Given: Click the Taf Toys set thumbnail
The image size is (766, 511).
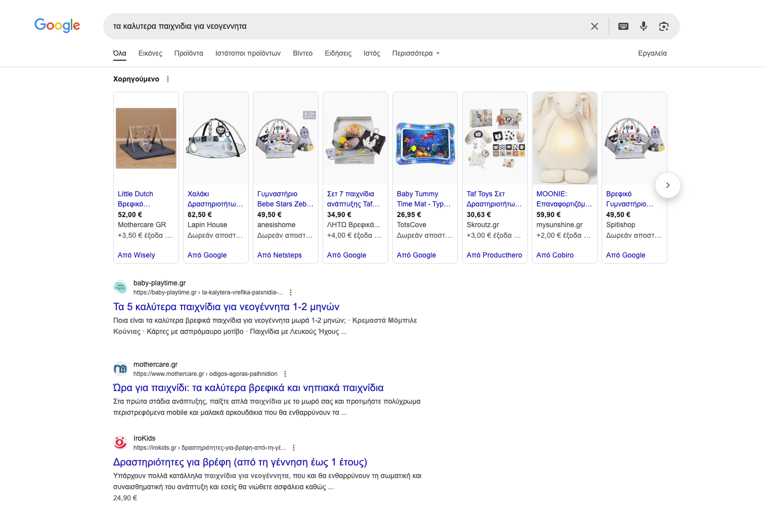Looking at the screenshot, I should click(495, 138).
